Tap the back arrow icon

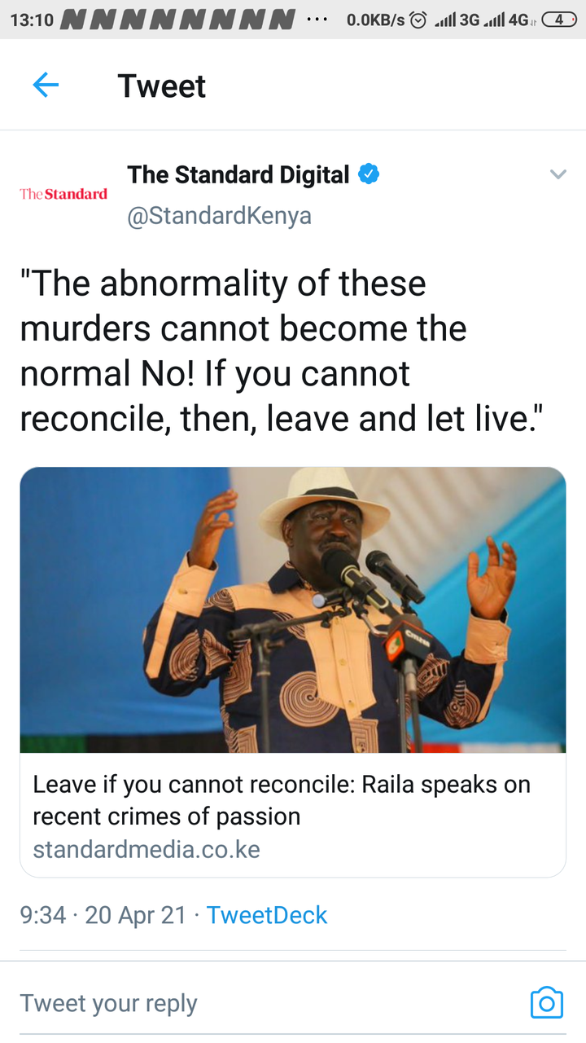46,85
